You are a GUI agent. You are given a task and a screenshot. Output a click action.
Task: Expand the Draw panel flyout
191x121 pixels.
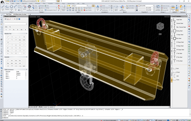(11, 12)
